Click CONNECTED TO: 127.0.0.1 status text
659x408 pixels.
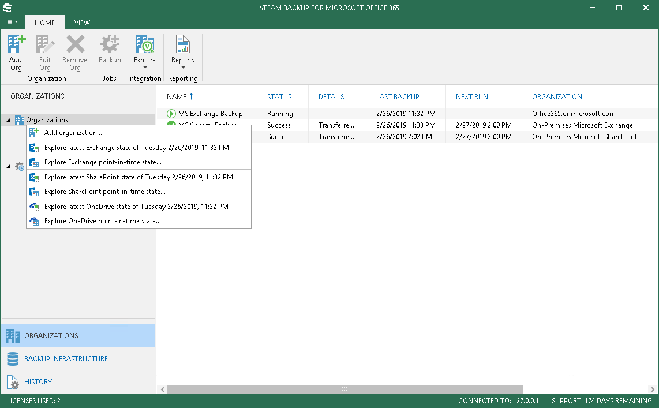coord(498,401)
